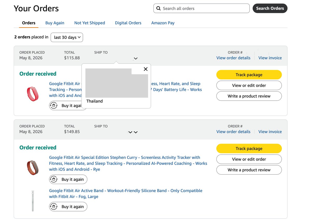Focus the Search all orders field
Screen dimensions: 311x222
(201, 8)
